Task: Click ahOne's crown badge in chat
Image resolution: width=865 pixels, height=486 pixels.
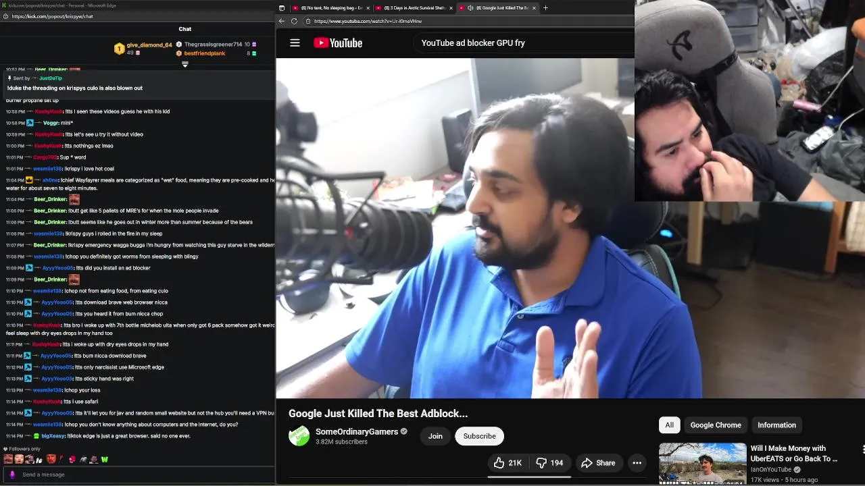Action: [x=29, y=180]
